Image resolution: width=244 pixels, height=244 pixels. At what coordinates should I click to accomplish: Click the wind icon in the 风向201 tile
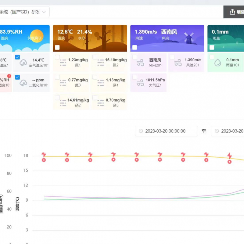tap(140, 63)
